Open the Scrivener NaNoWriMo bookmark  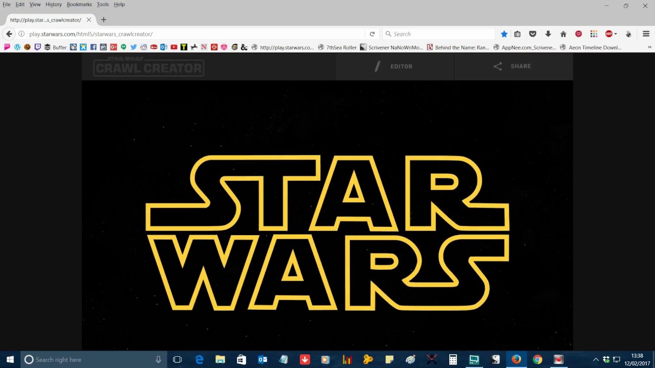[391, 47]
